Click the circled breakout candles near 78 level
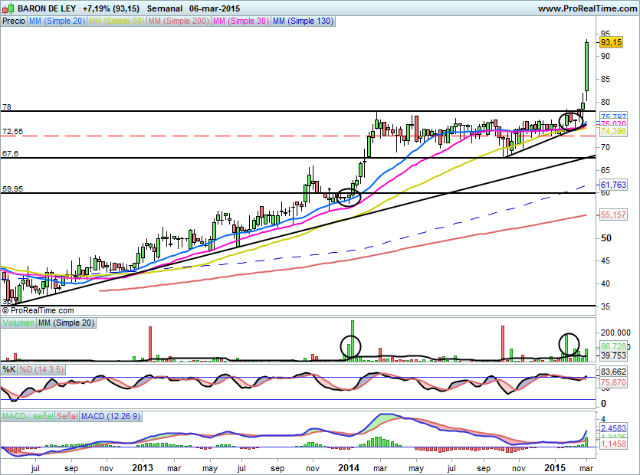640x475 pixels. [x=571, y=120]
